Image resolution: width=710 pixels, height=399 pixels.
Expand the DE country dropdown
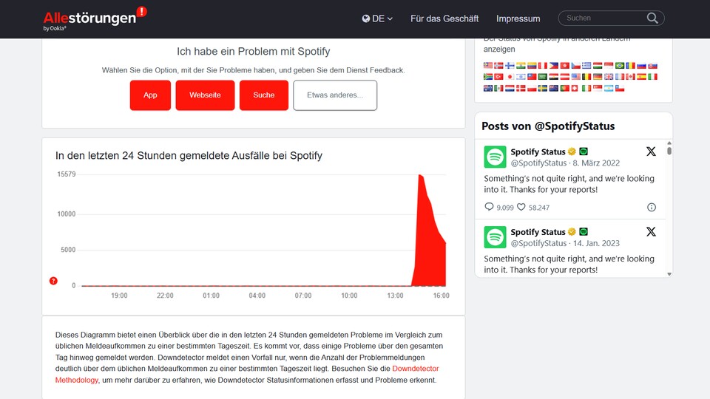(x=378, y=18)
